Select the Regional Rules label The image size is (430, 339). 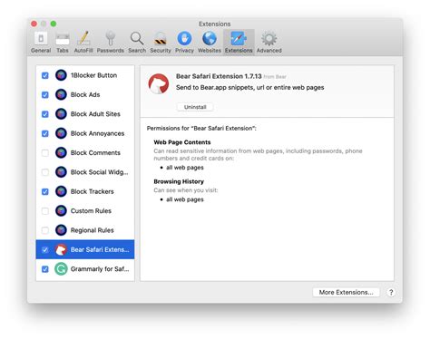point(93,230)
